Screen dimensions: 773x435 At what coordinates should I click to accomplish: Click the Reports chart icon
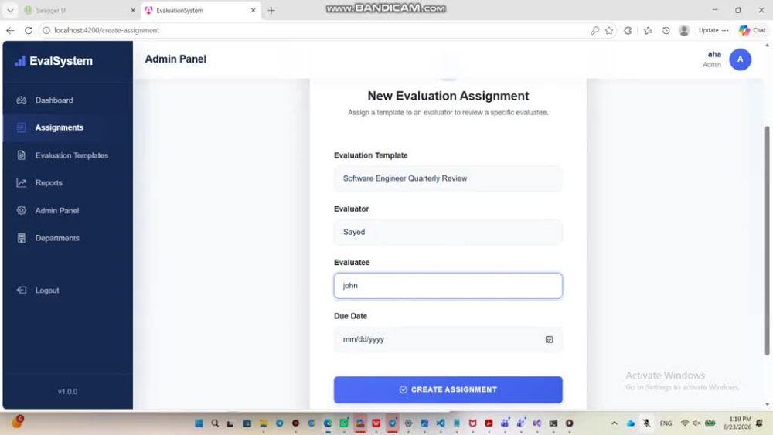point(21,183)
